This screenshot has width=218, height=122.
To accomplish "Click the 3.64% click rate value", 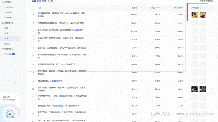I will tap(134, 89).
